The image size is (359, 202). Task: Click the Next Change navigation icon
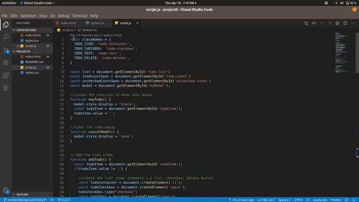pos(330,23)
